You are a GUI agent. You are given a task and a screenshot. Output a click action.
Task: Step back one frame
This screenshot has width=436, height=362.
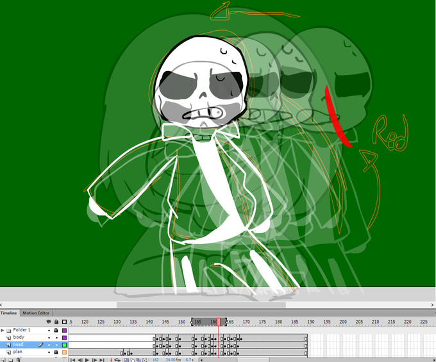tap(80, 360)
